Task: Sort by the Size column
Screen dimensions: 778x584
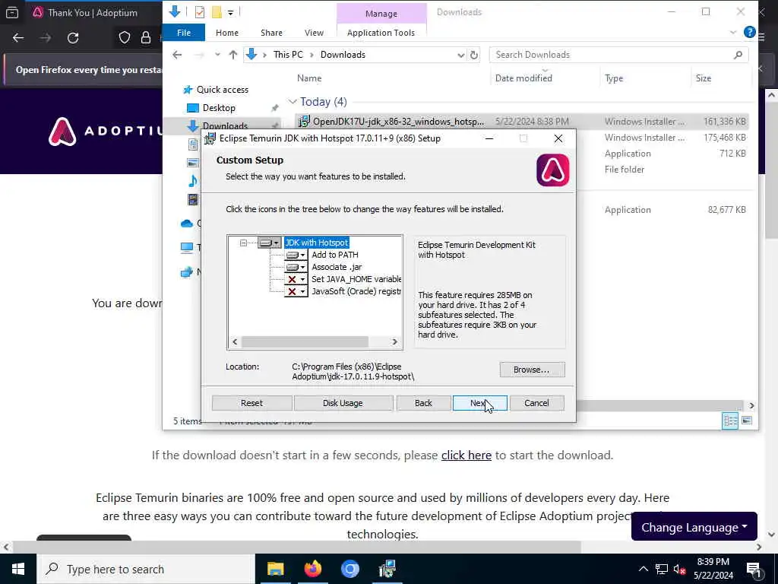Action: coord(703,78)
